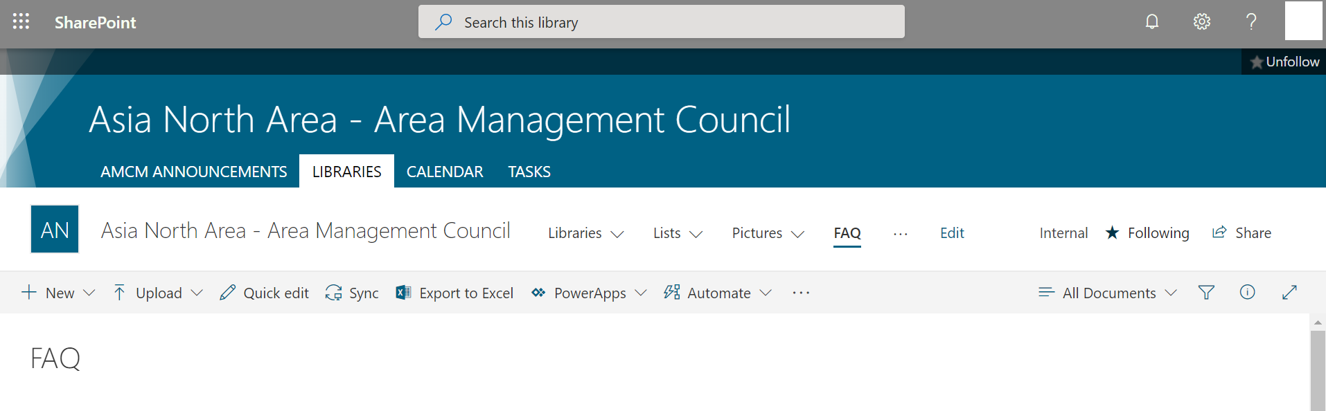Open the app launcher waffle icon
Viewport: 1326px width, 411px height.
click(21, 22)
